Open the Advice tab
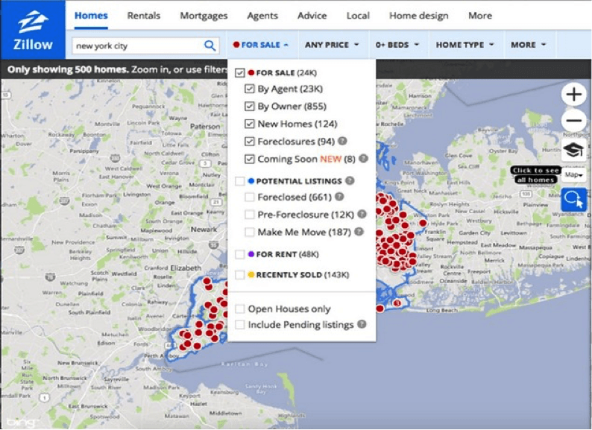 312,16
